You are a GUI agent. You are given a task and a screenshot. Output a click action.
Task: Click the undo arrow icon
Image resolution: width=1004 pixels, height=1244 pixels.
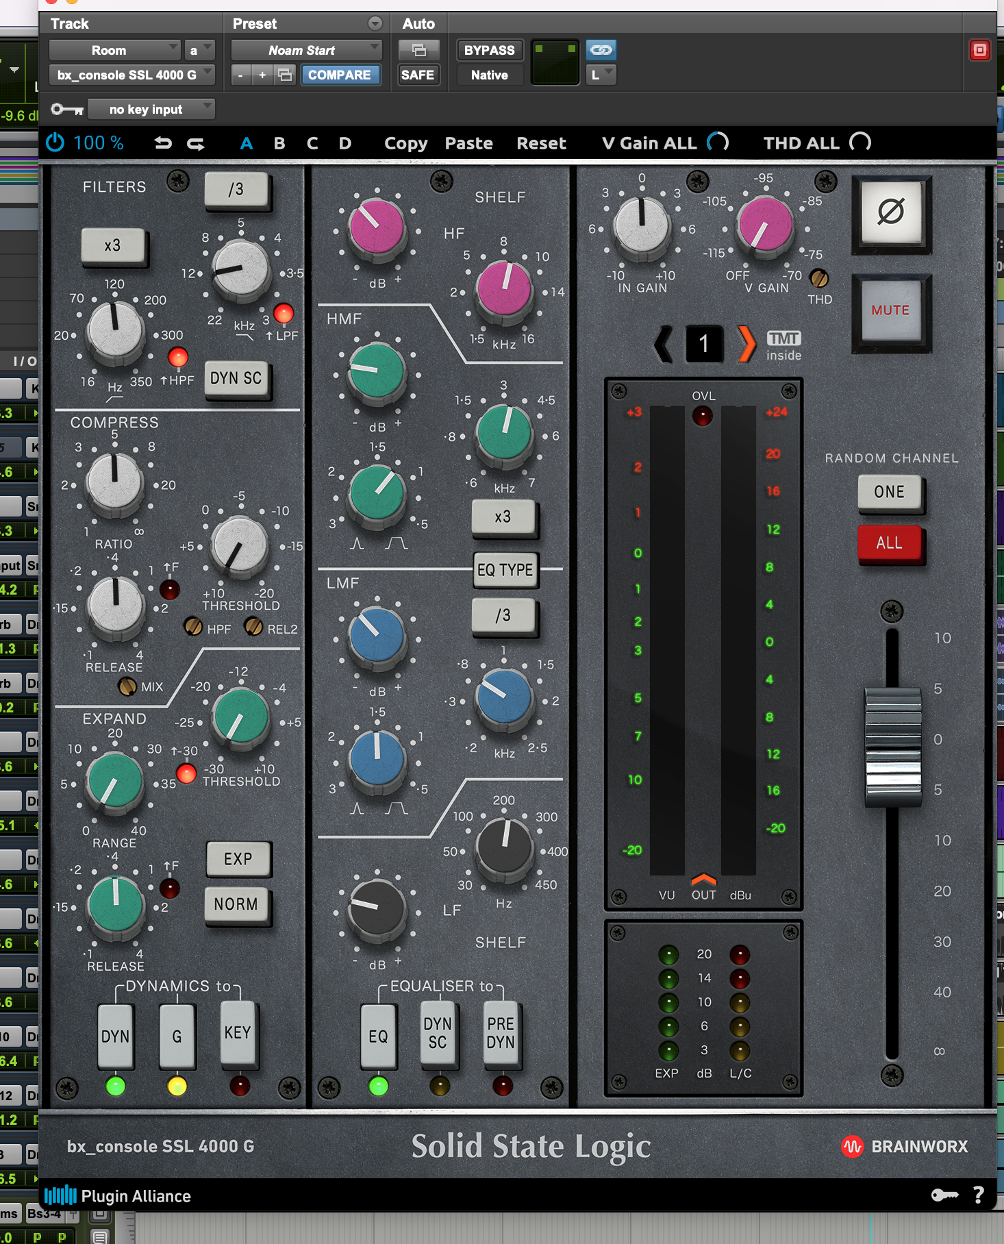coord(163,143)
